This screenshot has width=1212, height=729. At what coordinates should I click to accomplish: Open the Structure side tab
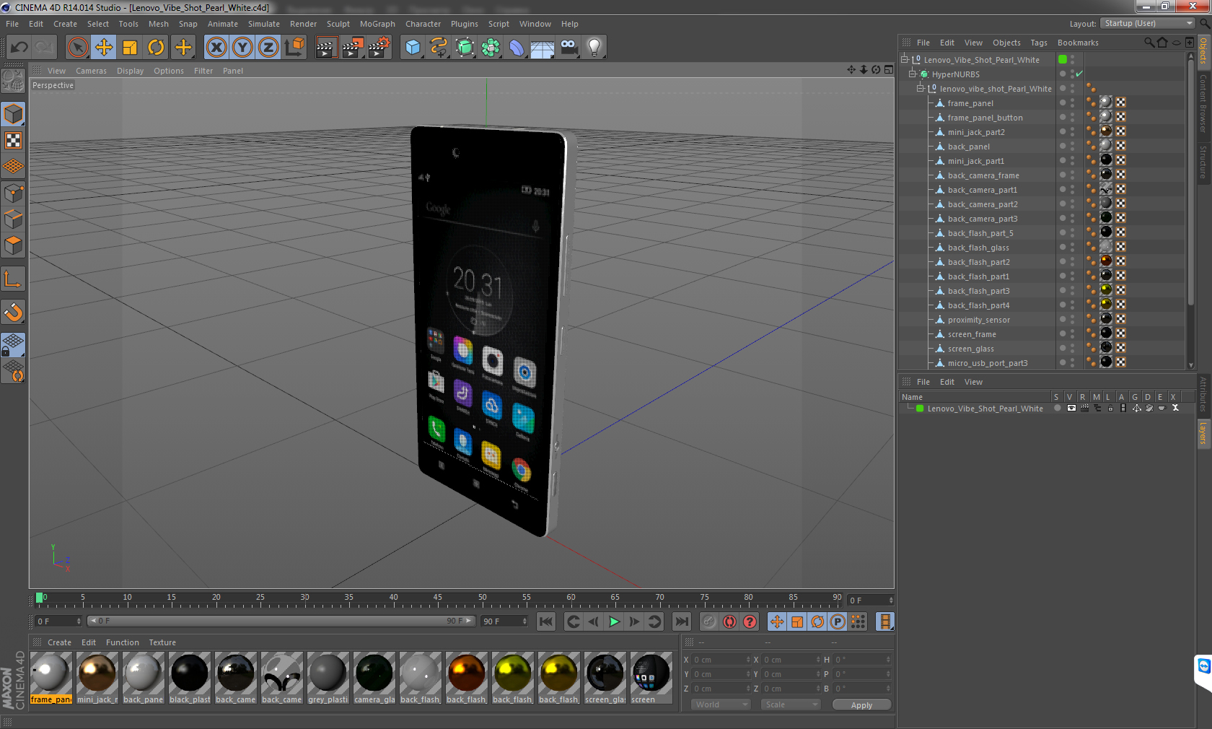[x=1203, y=162]
